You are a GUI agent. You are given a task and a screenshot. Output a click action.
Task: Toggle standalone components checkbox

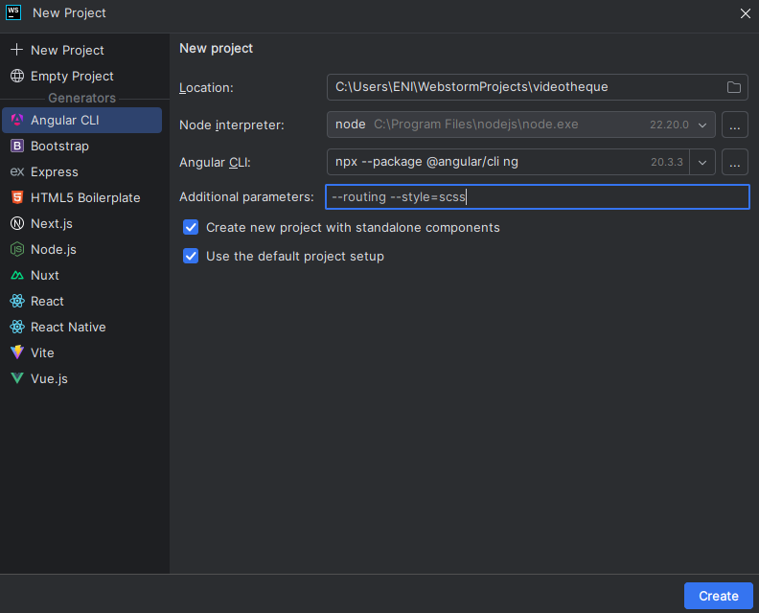(191, 228)
